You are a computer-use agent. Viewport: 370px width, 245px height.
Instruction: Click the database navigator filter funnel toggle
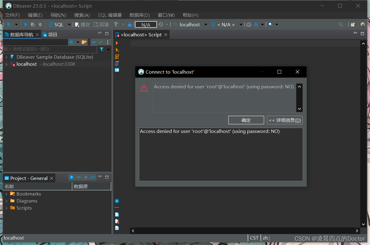coord(102,49)
